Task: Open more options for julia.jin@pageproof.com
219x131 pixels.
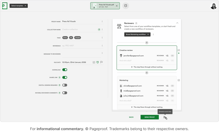Action: pyautogui.click(x=172, y=96)
